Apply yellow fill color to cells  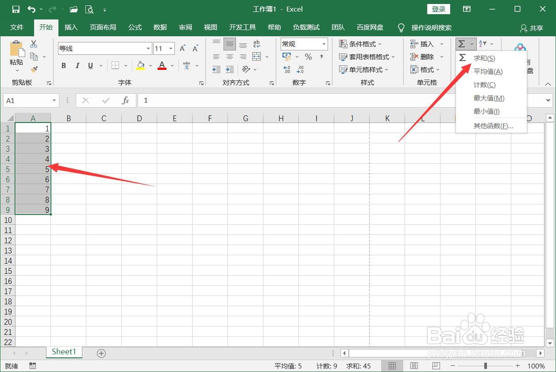click(141, 65)
